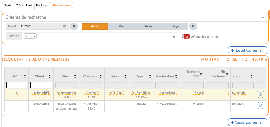Viewport: 270px width, 127px height.
Task: Select the Plage period option
Action: pyautogui.click(x=175, y=26)
